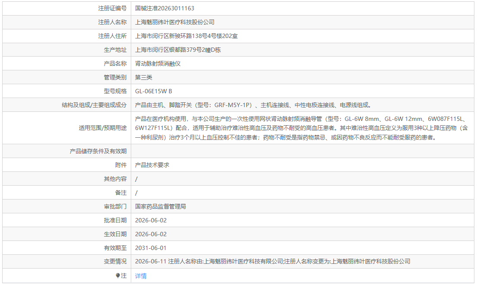Click the 有效期至 label
The width and height of the screenshot is (477, 285).
pos(115,248)
